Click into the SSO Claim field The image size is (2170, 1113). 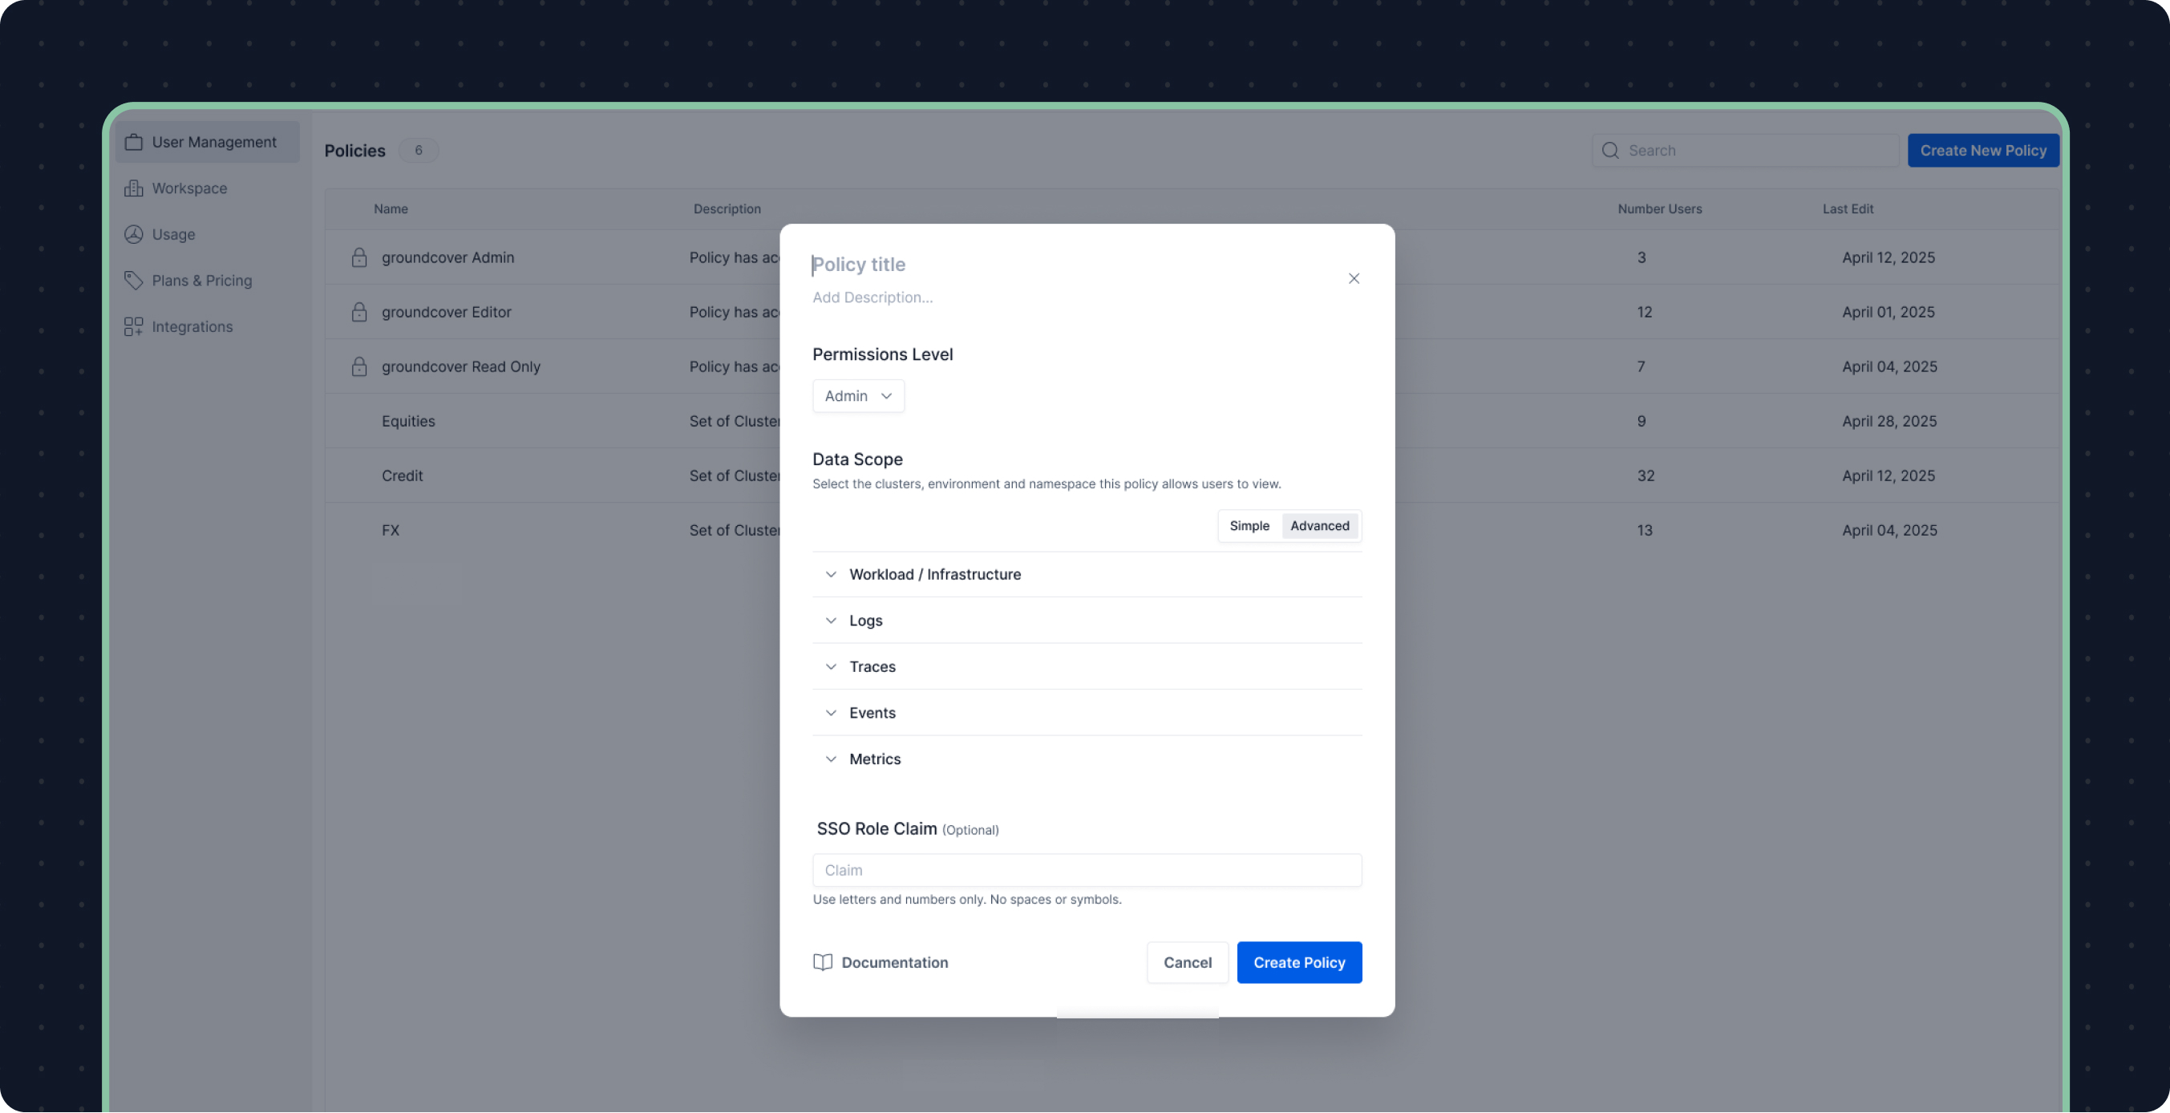coord(1086,870)
